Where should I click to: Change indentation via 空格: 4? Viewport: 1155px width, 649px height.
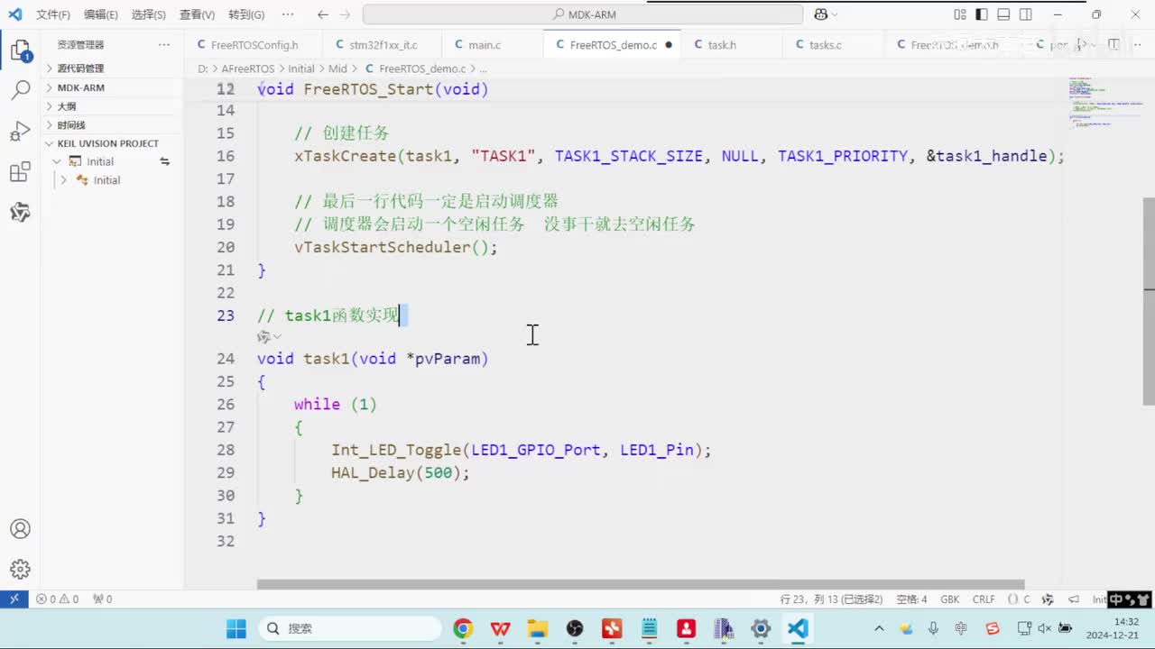(911, 599)
